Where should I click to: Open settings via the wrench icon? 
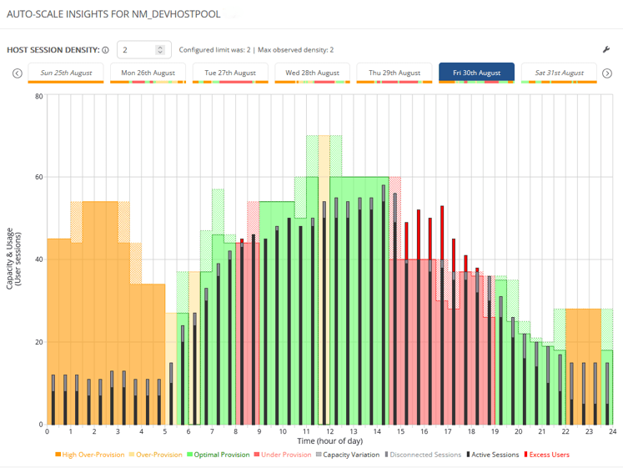[x=606, y=50]
